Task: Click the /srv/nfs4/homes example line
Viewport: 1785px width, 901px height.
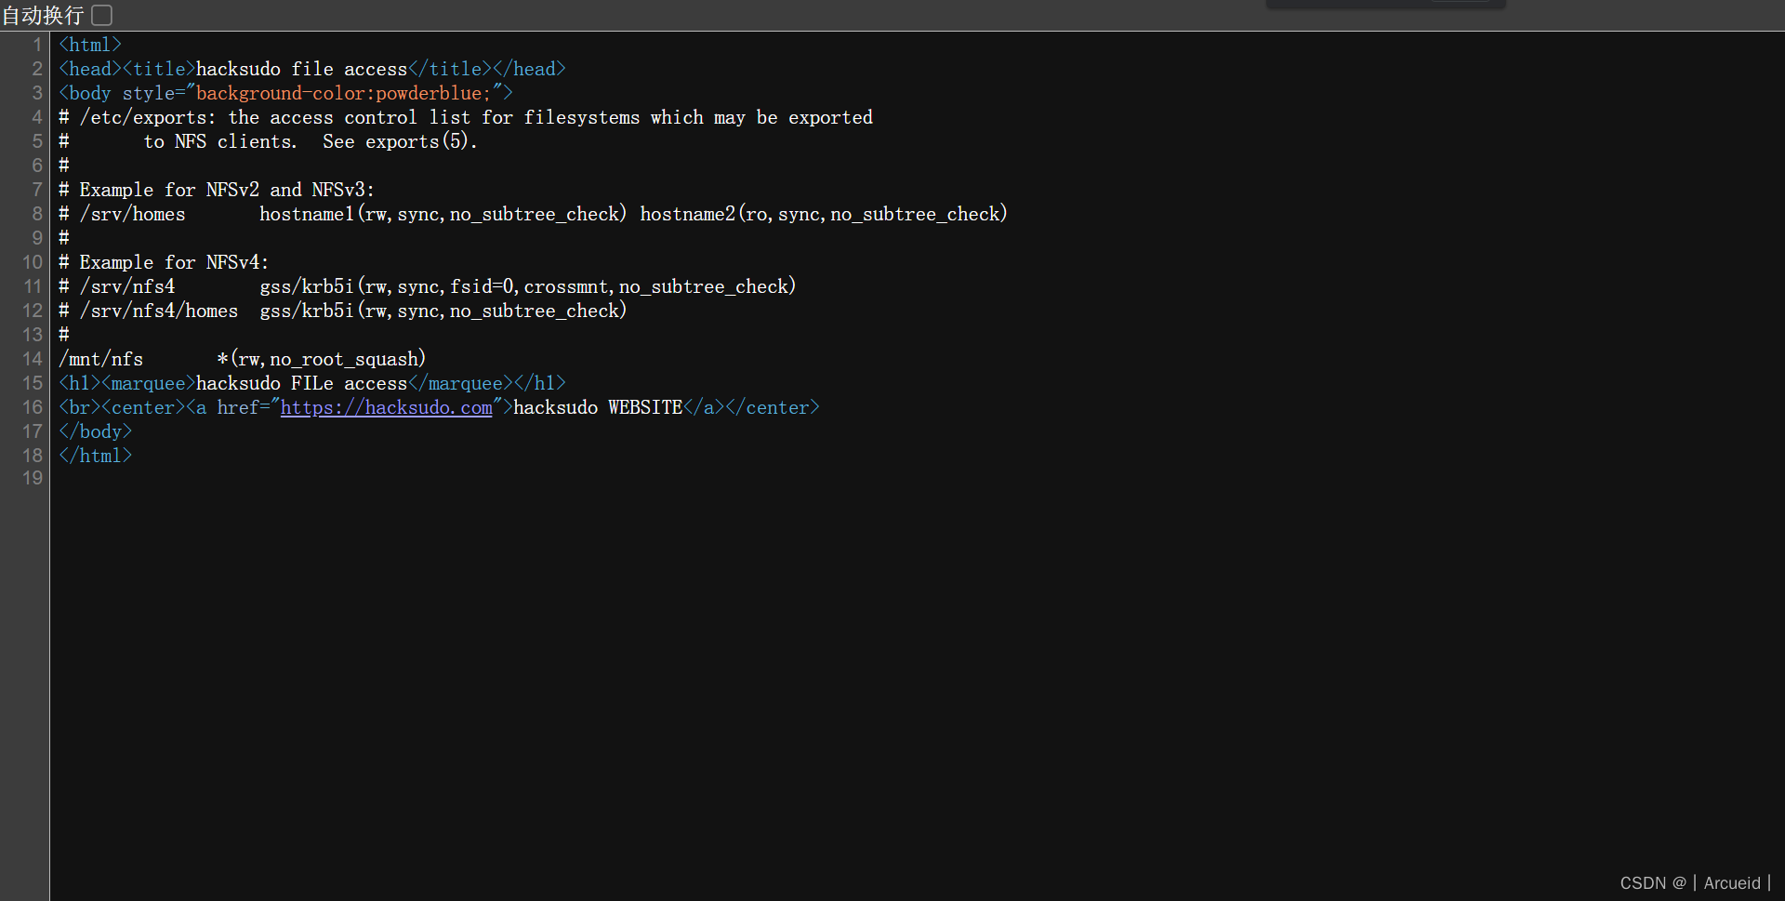Action: tap(343, 311)
